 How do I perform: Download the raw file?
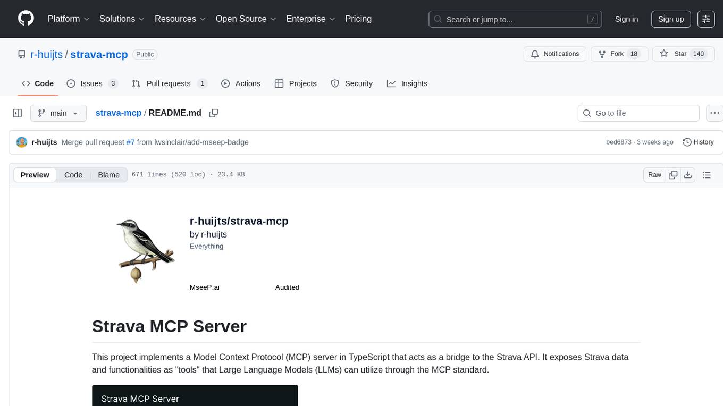tap(688, 175)
